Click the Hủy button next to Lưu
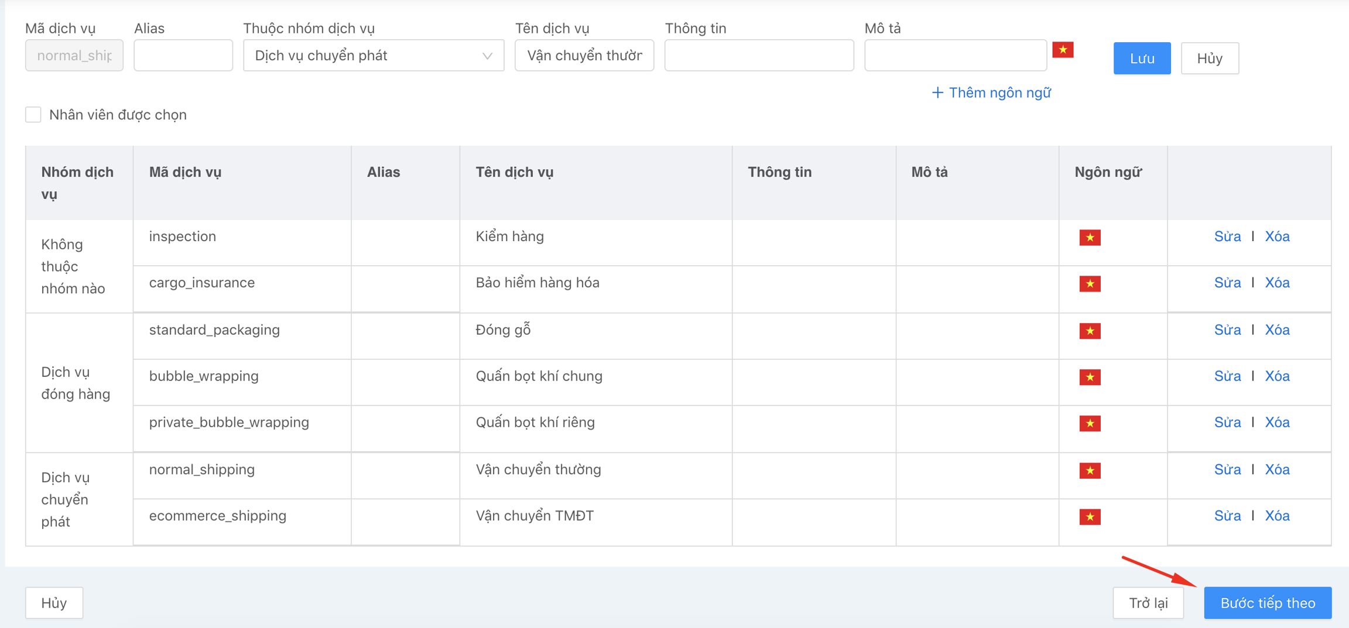The width and height of the screenshot is (1349, 628). [x=1209, y=59]
